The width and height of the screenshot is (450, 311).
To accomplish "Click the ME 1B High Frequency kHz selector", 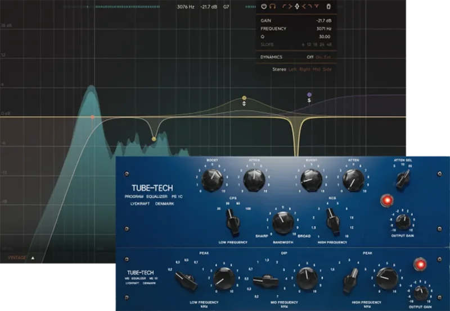I will click(x=351, y=280).
